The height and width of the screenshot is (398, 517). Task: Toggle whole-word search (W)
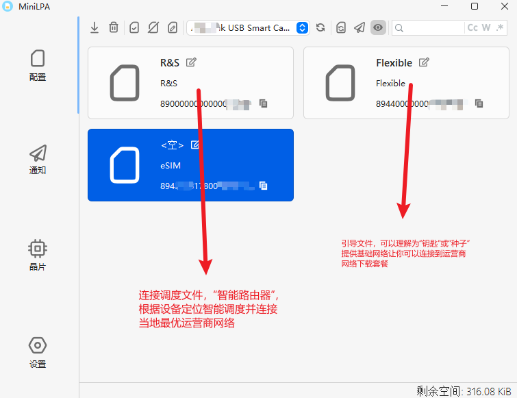tap(486, 27)
